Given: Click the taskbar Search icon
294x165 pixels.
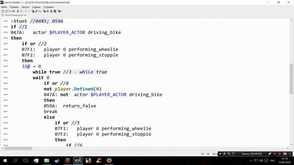Looking at the screenshot, I should 15,160.
